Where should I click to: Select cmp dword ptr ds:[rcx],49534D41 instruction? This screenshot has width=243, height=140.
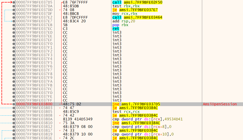[x=147, y=119]
